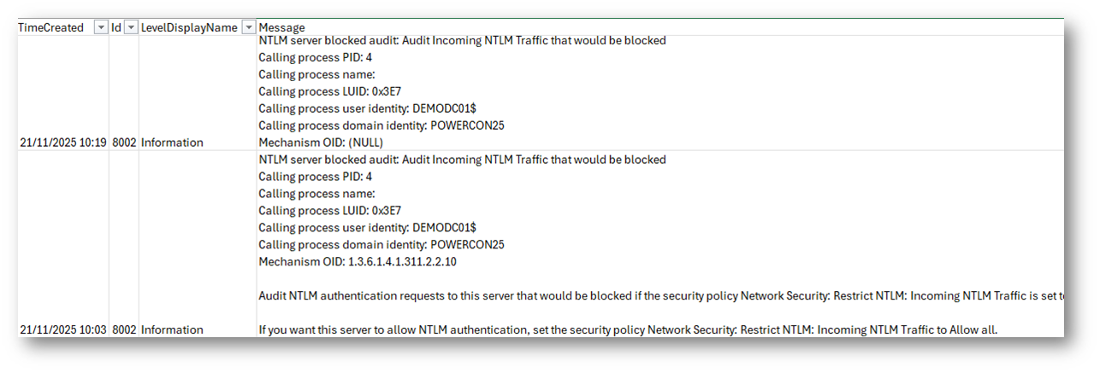The height and width of the screenshot is (373, 1100).
Task: Select the 8002 Id cell for 10:03 event
Action: coord(123,329)
